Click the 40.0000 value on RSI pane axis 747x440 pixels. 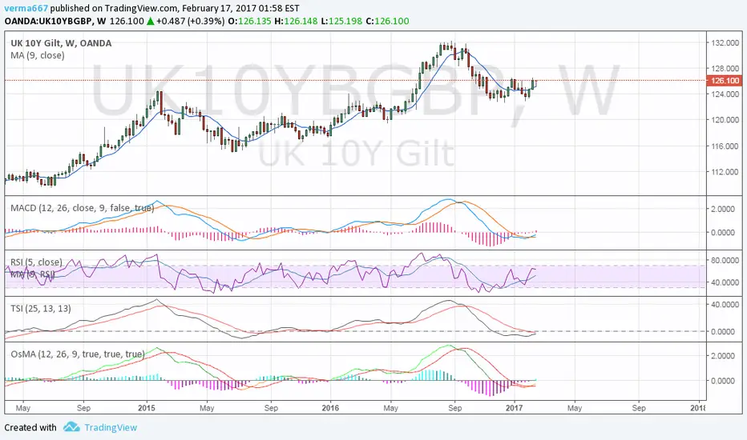click(x=725, y=282)
